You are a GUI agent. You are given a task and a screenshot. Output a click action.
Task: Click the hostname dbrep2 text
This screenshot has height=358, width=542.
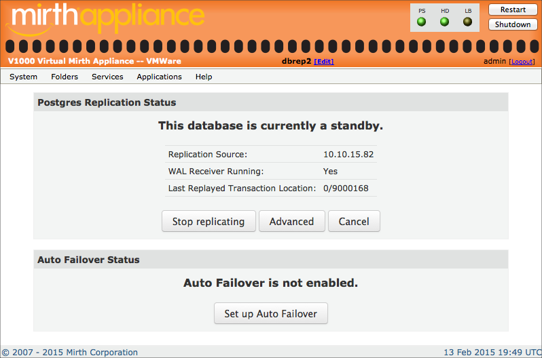tap(297, 61)
